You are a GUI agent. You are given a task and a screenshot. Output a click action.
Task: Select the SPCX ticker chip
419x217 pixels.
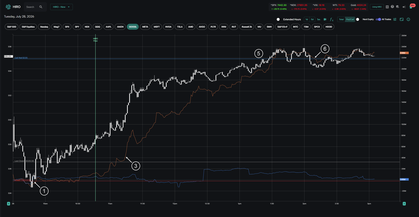[317, 27]
